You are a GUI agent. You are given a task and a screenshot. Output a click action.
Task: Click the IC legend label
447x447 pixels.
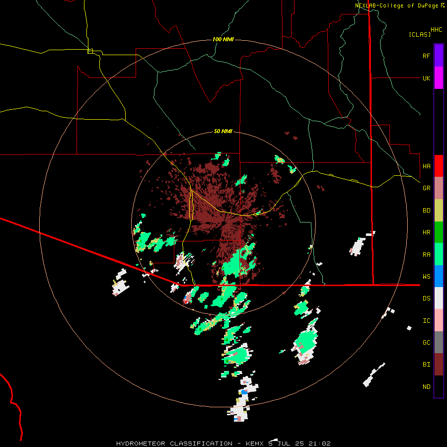tap(426, 321)
